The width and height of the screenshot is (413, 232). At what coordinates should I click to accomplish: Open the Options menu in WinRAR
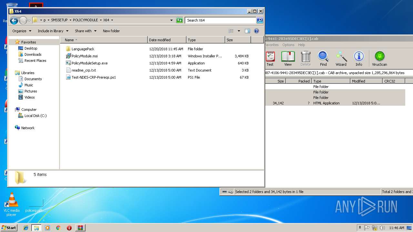pos(288,45)
